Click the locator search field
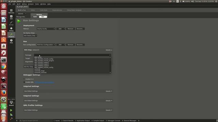Screen dimensions: 218x122 [36, 121]
